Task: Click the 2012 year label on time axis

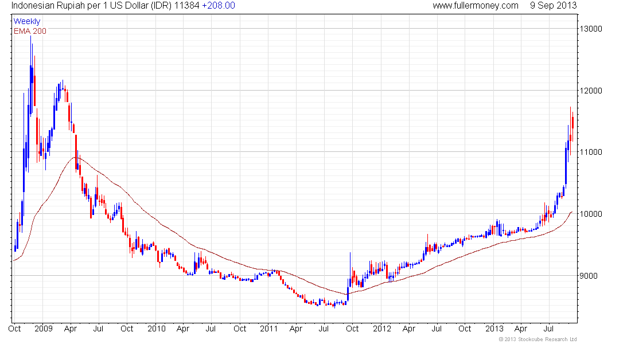Action: point(382,329)
